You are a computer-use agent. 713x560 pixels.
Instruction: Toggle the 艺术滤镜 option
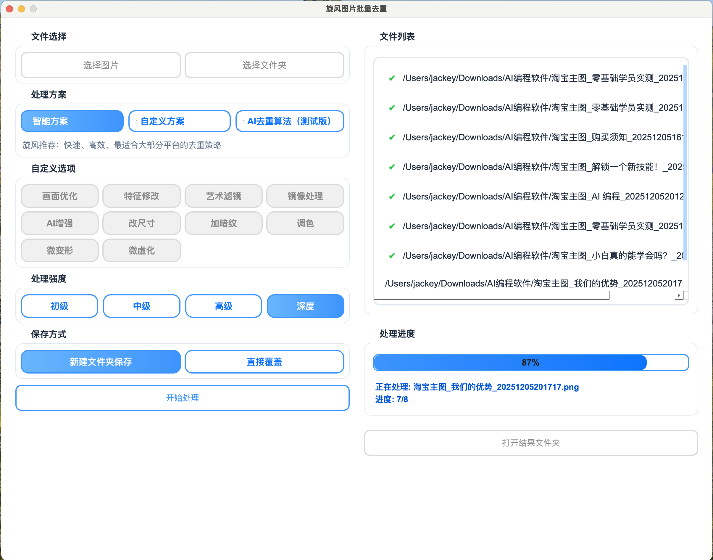(223, 196)
